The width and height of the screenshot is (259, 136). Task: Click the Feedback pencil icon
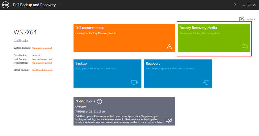241,19
